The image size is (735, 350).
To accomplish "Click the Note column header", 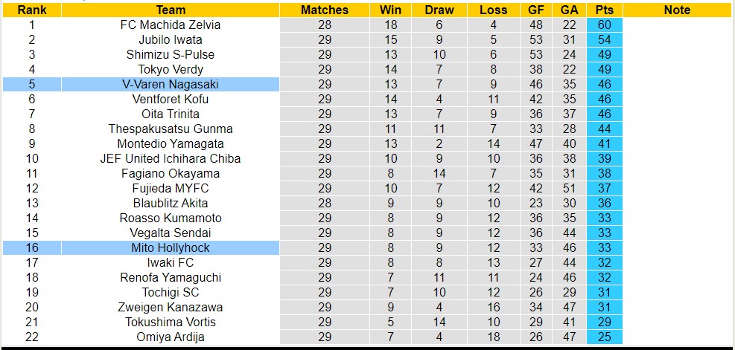I will tap(677, 10).
